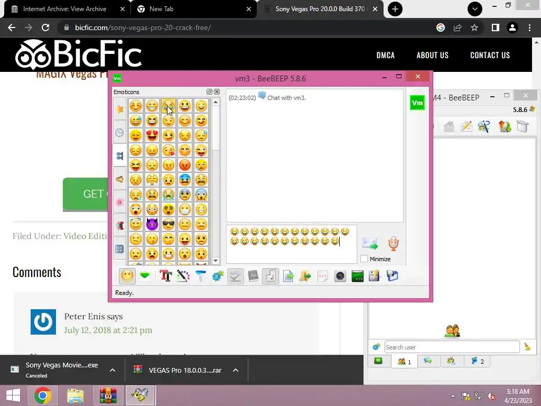Image resolution: width=541 pixels, height=406 pixels.
Task: Select the smileys category emoticon tab
Action: [x=120, y=156]
